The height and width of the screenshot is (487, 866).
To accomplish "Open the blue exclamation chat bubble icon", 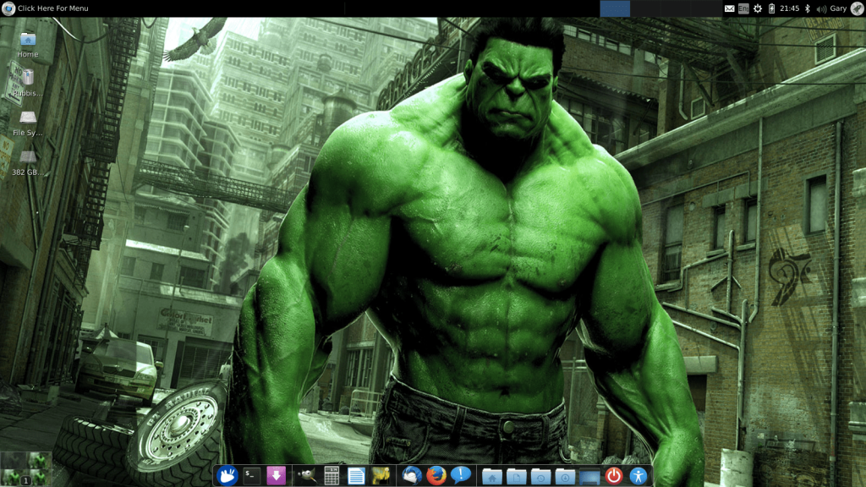I will tap(461, 475).
